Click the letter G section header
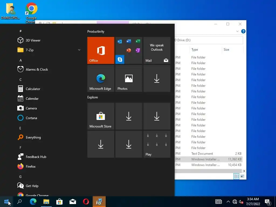 (20, 177)
